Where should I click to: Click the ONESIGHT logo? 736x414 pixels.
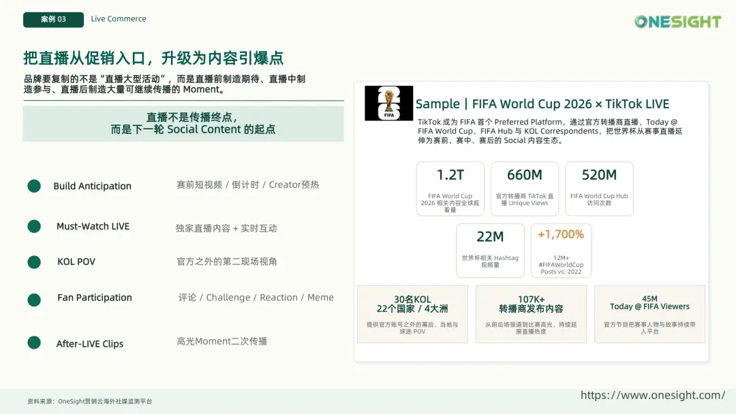point(677,22)
